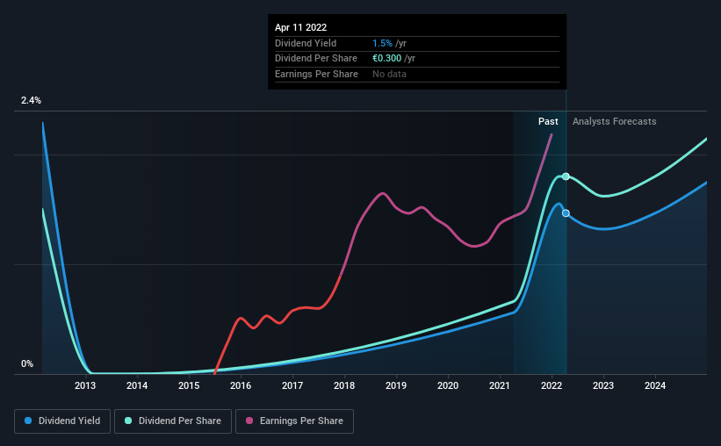Click the 2024 x-axis label
The image size is (721, 446).
point(655,385)
